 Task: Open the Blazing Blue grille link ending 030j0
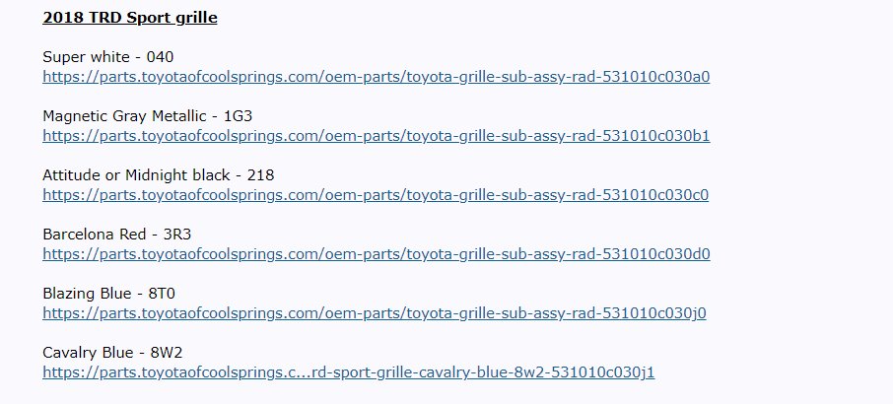click(375, 313)
